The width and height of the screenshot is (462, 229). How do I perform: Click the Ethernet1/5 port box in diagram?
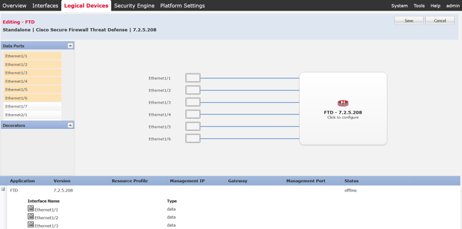pos(192,127)
